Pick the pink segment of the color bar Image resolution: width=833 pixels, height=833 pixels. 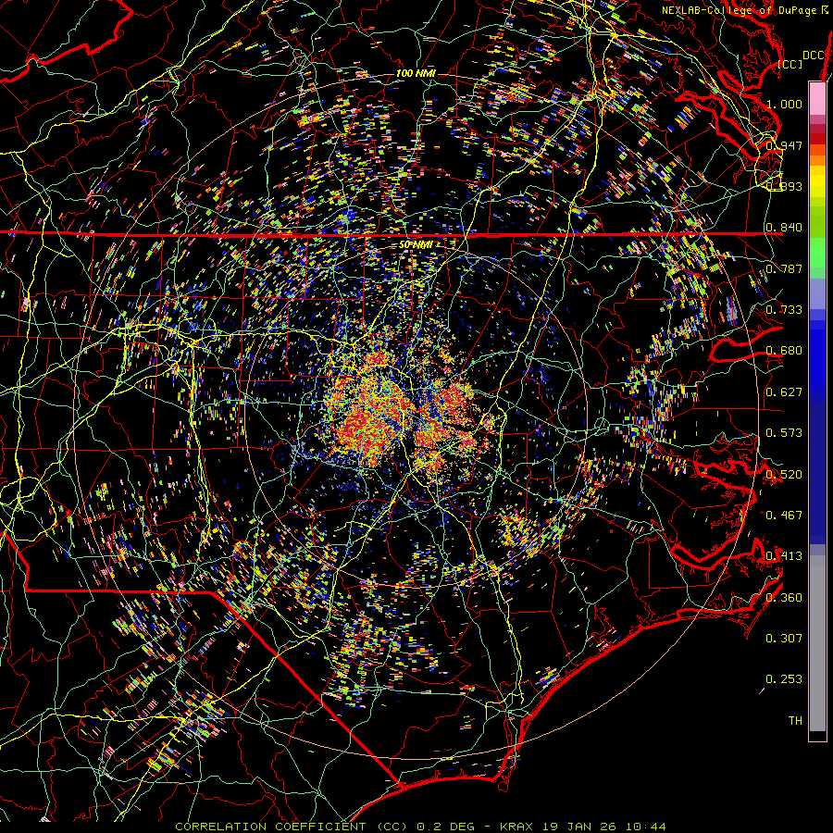(x=817, y=99)
